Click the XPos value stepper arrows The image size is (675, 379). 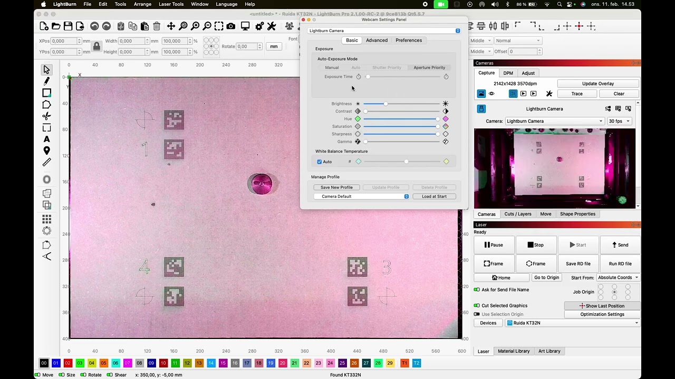coord(79,41)
